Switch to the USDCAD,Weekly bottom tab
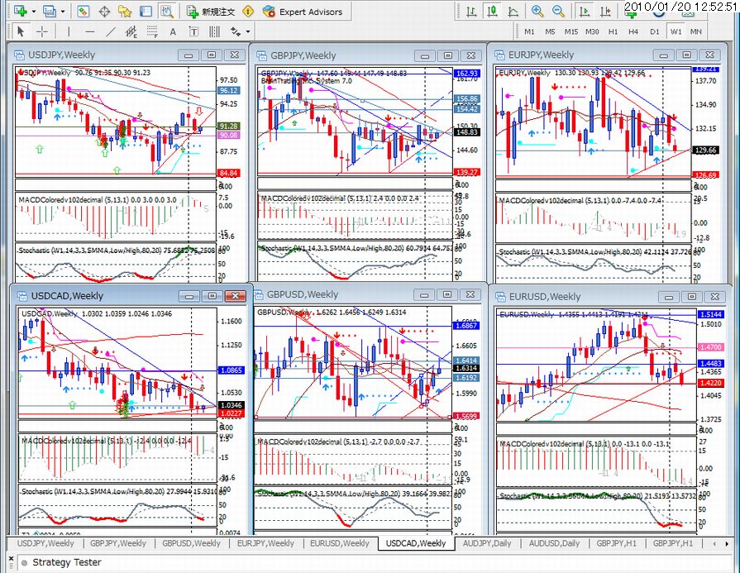The image size is (740, 573). pyautogui.click(x=416, y=543)
